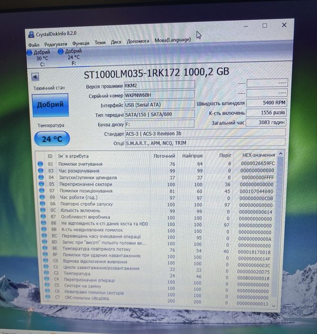This screenshot has width=317, height=334.
Task: Open the Редагувати menu
Action: [x=56, y=44]
